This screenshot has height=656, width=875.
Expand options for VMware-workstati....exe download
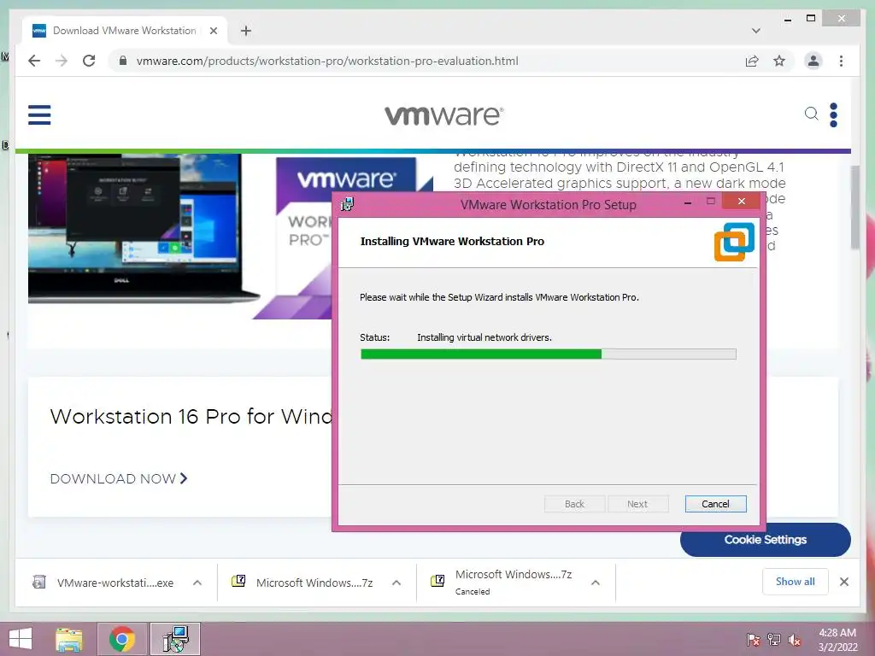(197, 583)
